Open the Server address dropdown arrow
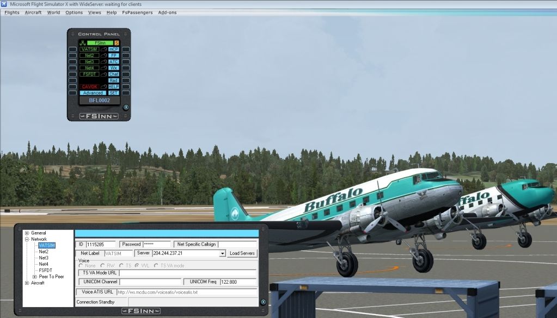 click(222, 253)
